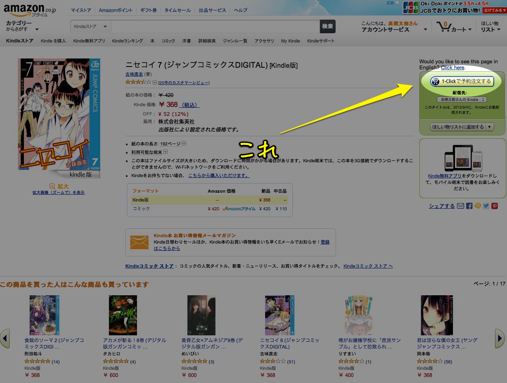Open the 25件のカスタマーレビュー link

click(x=184, y=83)
